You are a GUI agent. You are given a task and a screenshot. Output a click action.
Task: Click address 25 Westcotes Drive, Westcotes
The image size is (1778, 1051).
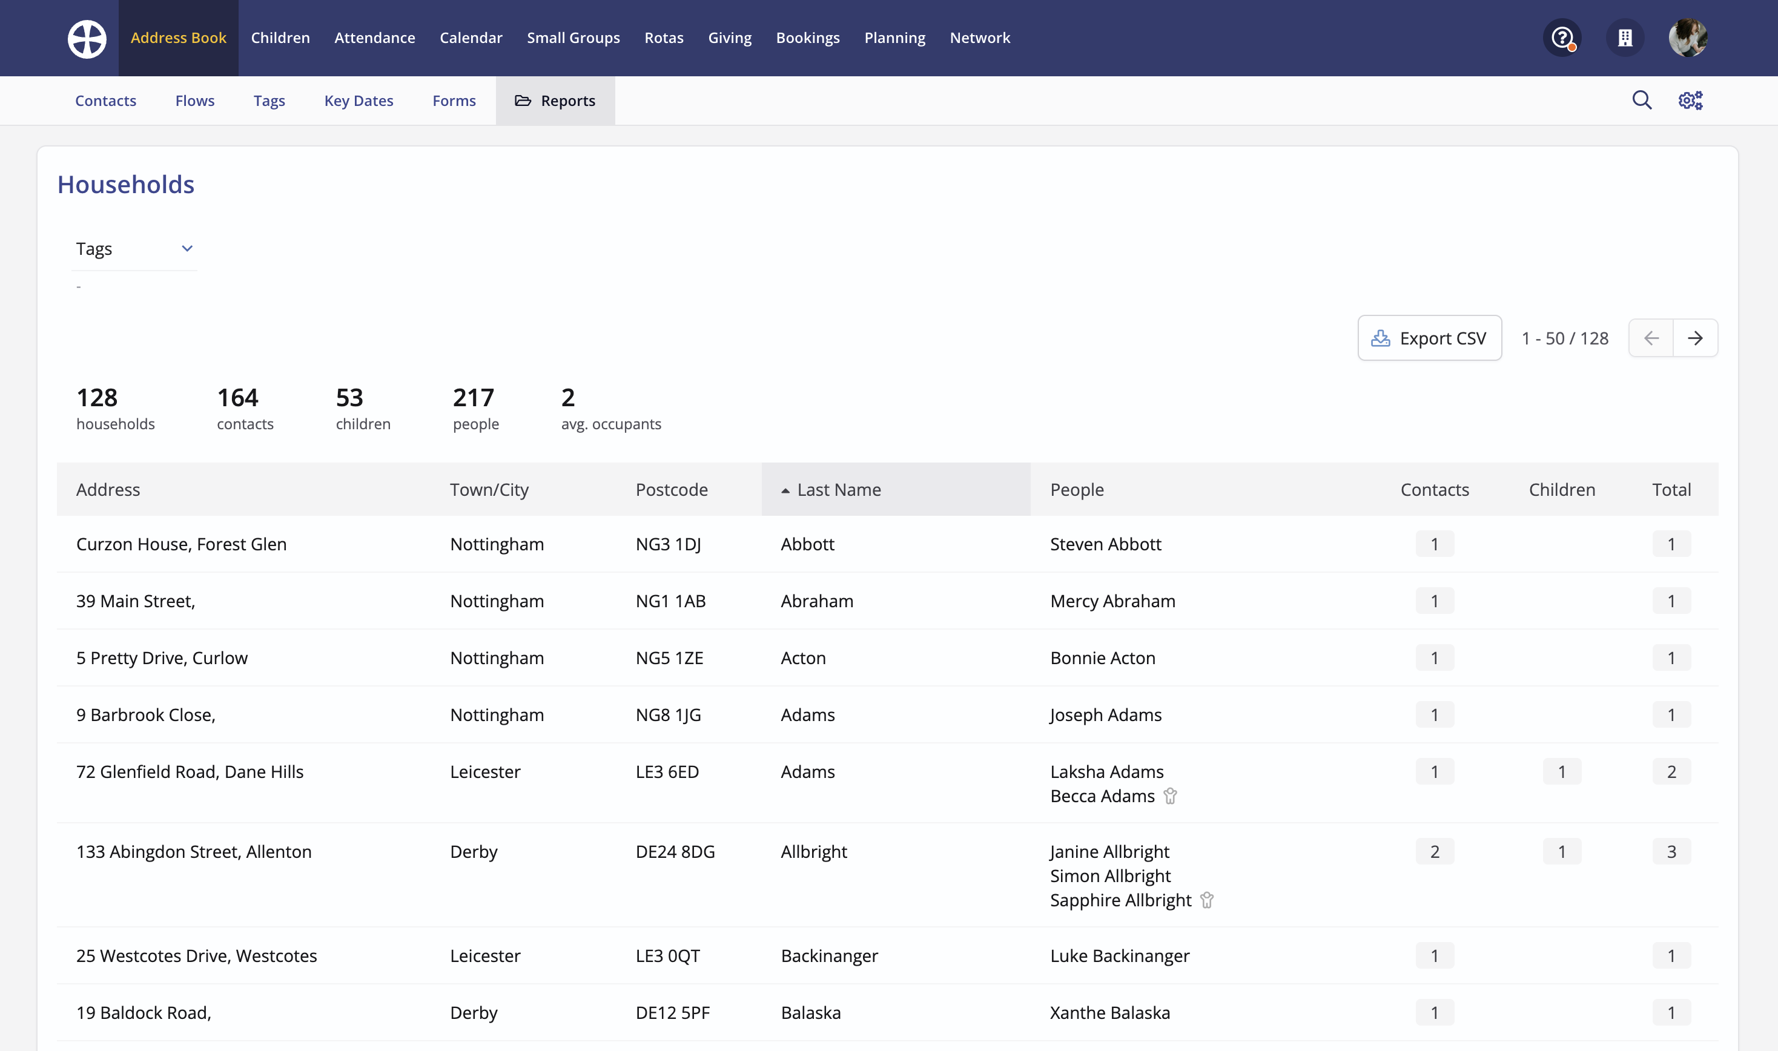click(196, 955)
